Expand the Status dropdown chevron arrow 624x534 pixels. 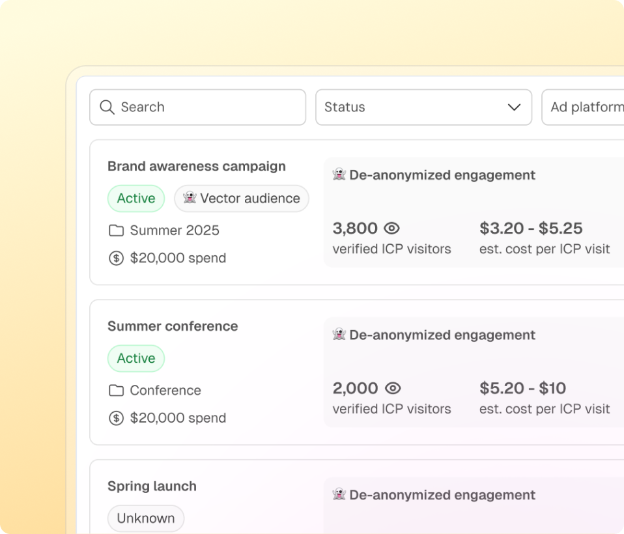[x=514, y=107]
